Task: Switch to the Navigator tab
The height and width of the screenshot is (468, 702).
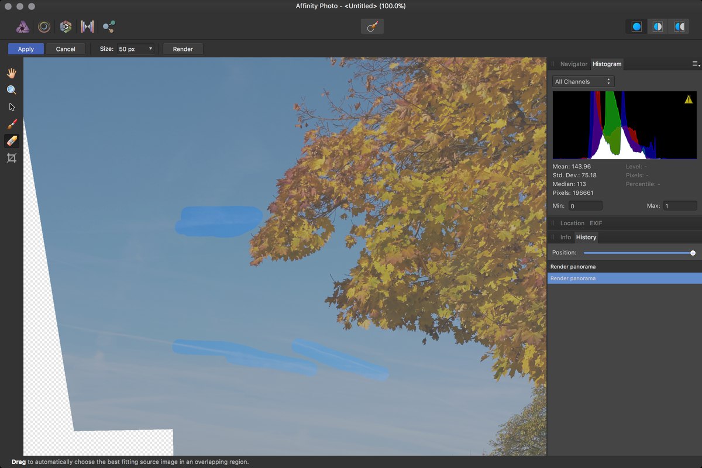Action: pyautogui.click(x=573, y=64)
